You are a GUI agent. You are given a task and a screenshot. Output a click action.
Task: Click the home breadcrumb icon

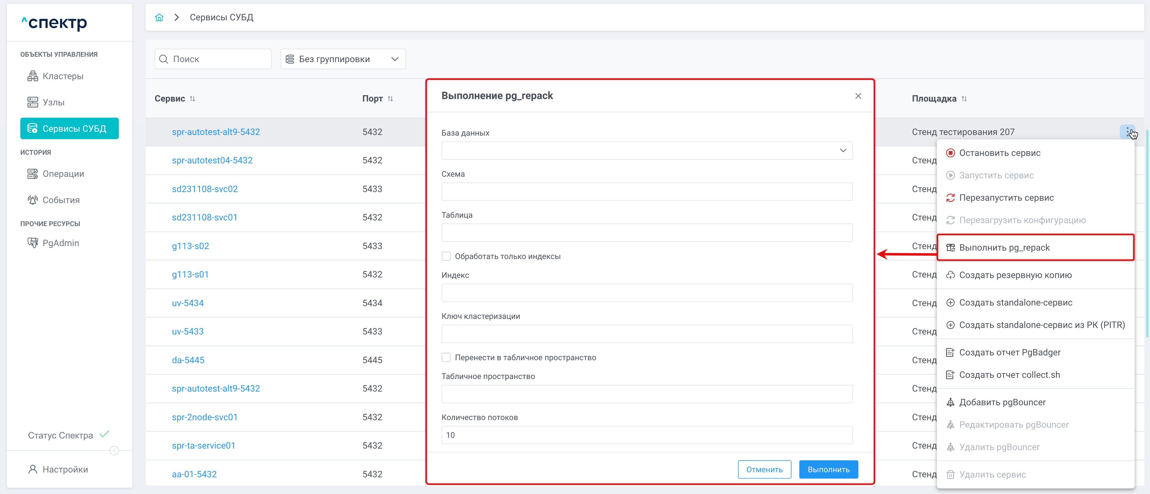[x=159, y=17]
